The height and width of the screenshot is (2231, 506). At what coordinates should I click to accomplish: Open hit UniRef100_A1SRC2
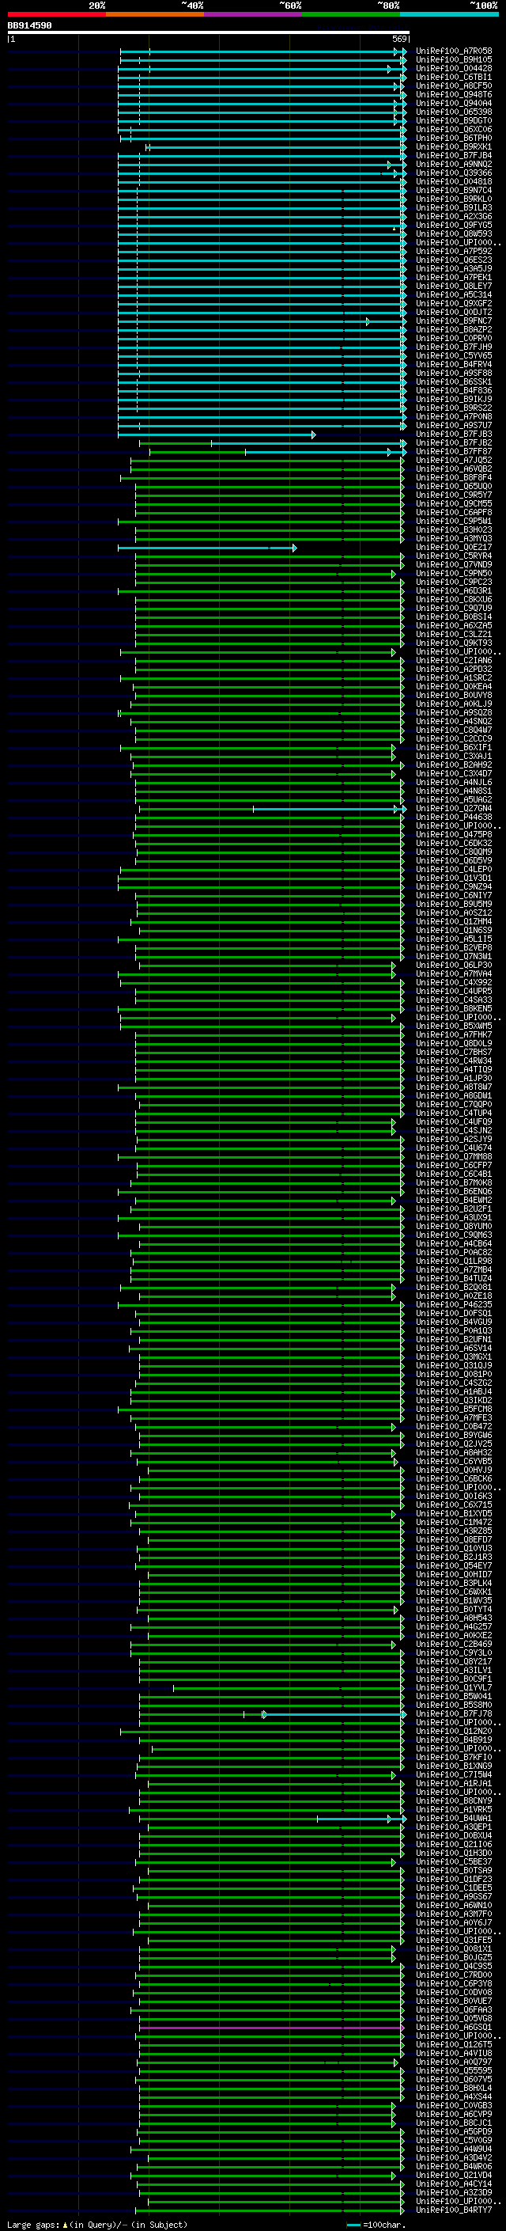tap(454, 678)
